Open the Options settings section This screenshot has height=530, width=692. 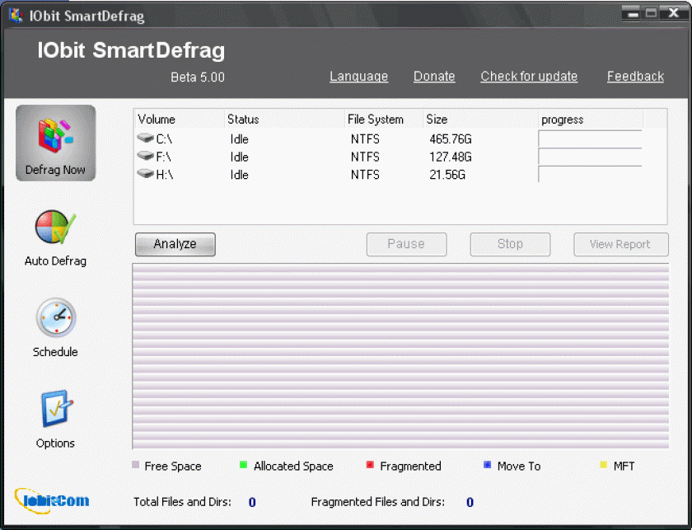56,420
